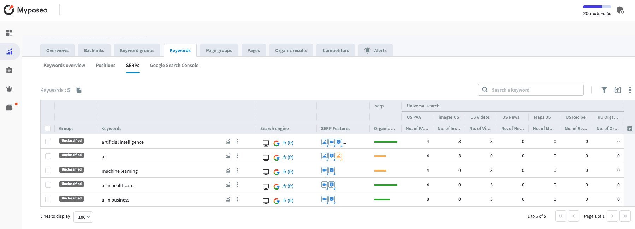This screenshot has height=229, width=635.
Task: Open chart icon for ai in healthcare
Action: click(228, 185)
